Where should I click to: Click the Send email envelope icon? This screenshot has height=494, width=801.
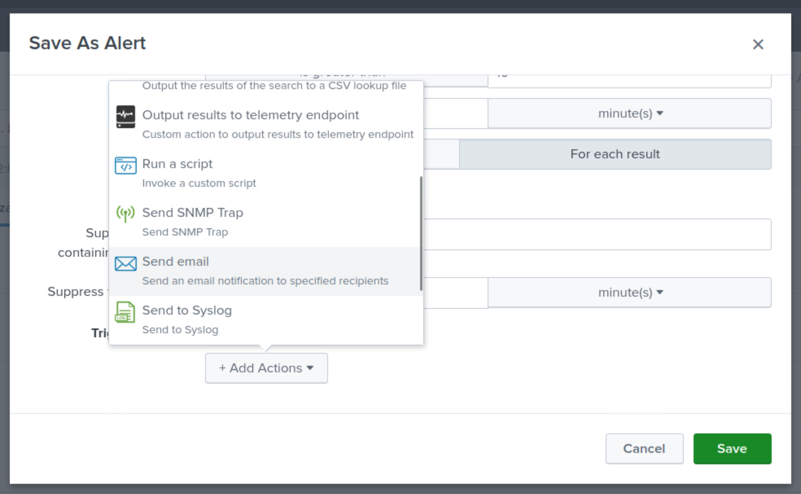click(x=125, y=264)
